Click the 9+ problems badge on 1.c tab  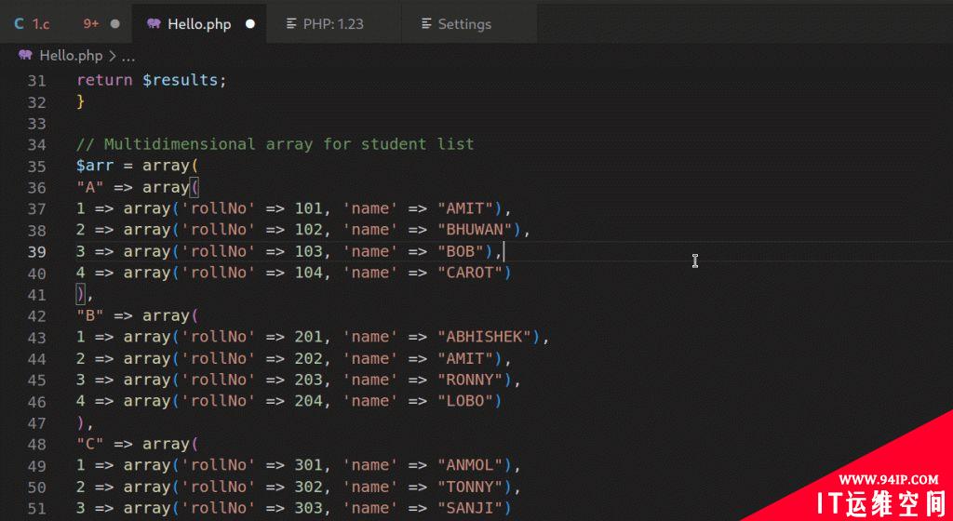(91, 23)
